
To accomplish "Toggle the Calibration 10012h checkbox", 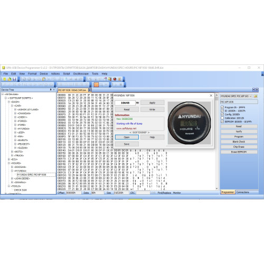I will tap(222, 118).
